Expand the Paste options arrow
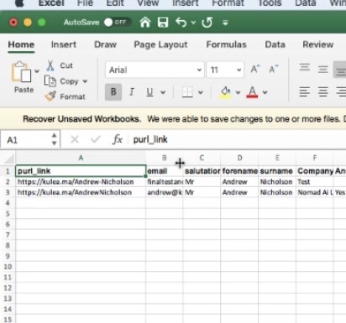This screenshot has width=346, height=323. click(37, 71)
